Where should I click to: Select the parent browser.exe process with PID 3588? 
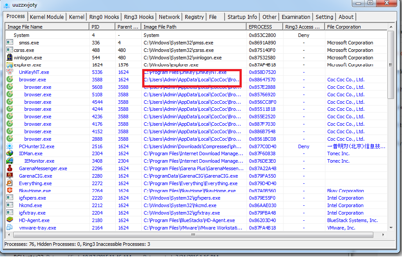(x=32, y=80)
